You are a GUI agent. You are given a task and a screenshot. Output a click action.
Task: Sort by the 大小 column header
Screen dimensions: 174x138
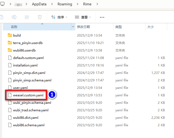150,27
